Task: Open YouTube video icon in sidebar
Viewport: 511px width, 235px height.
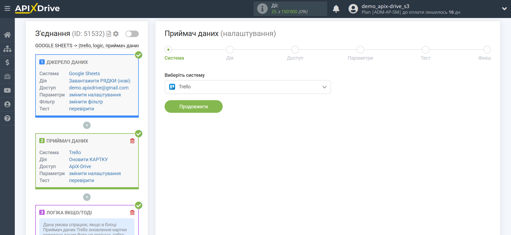Action: point(7,91)
